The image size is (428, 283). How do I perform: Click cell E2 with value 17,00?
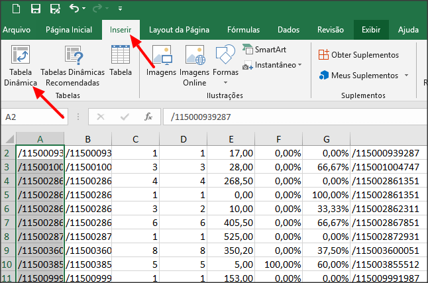tap(231, 153)
